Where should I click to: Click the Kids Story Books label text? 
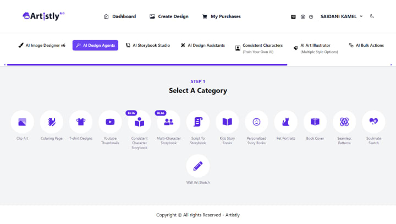coord(227,140)
